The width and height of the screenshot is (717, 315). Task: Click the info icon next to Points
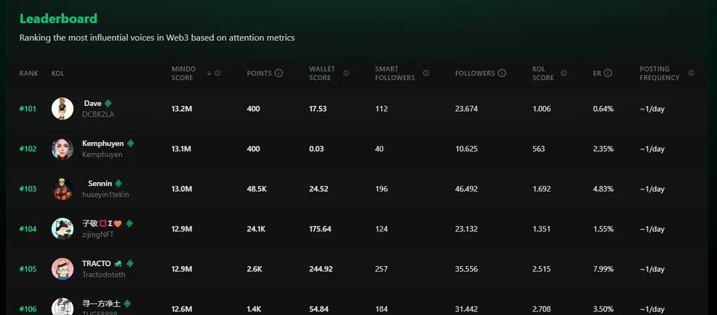[278, 73]
